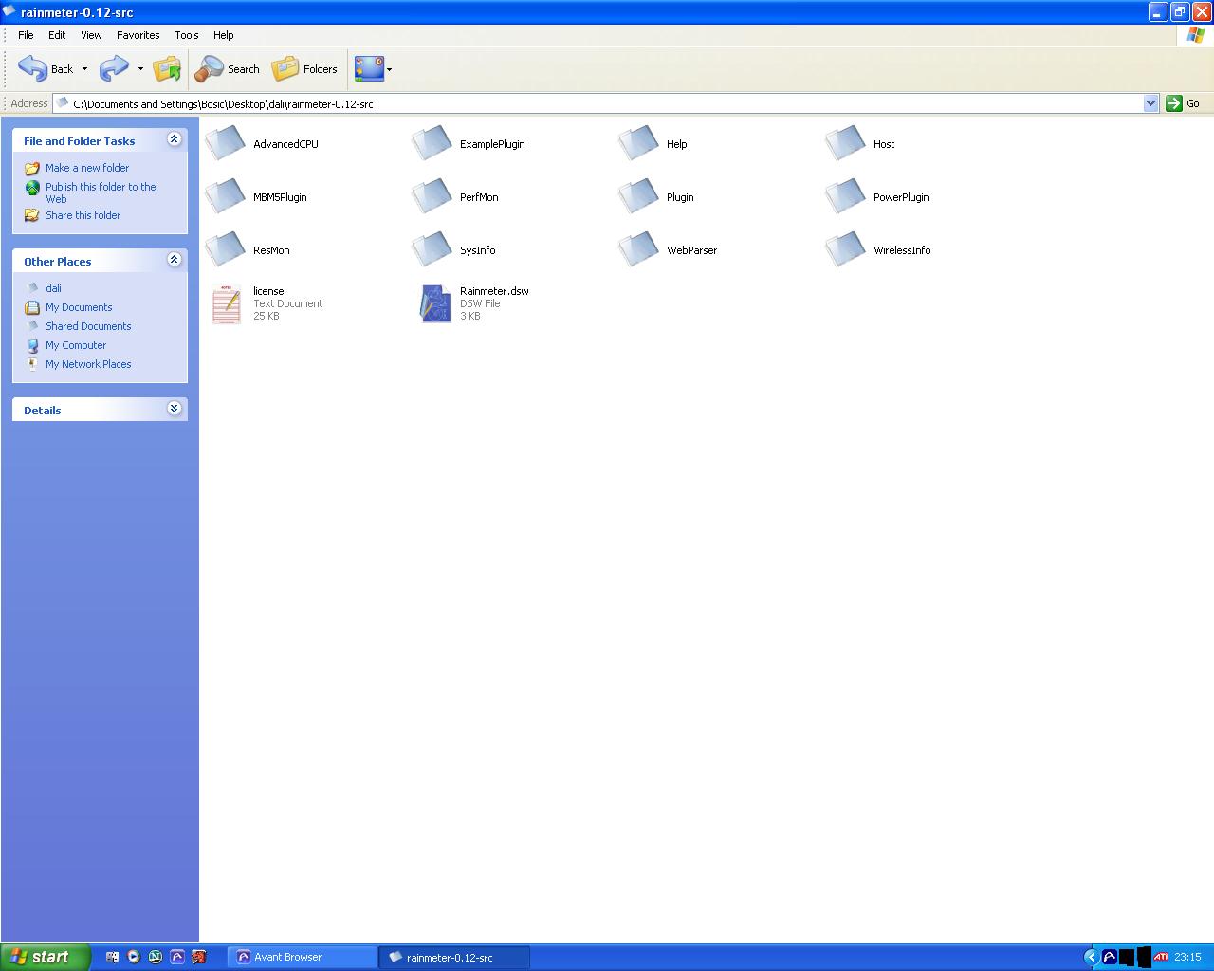Select the WebParser folder icon

coord(639,249)
